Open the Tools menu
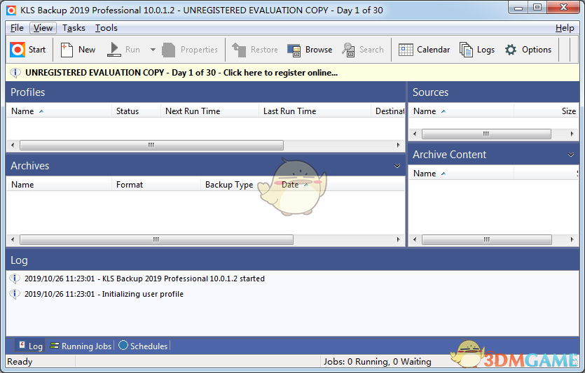 click(x=106, y=28)
